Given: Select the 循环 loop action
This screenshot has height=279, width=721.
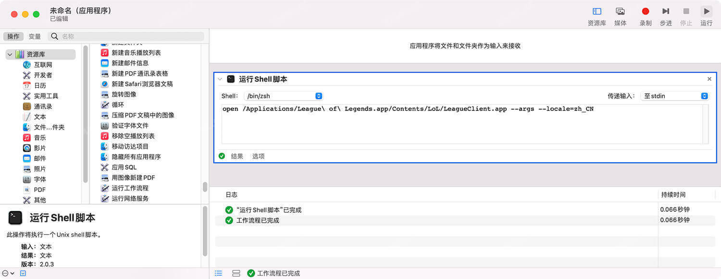Looking at the screenshot, I should (x=117, y=105).
